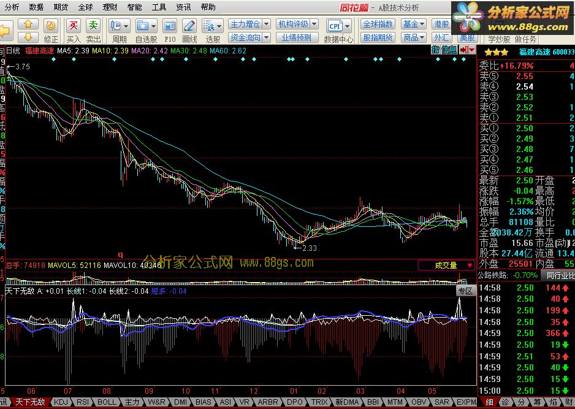
Task: Click the 外汇 button
Action: [x=441, y=37]
